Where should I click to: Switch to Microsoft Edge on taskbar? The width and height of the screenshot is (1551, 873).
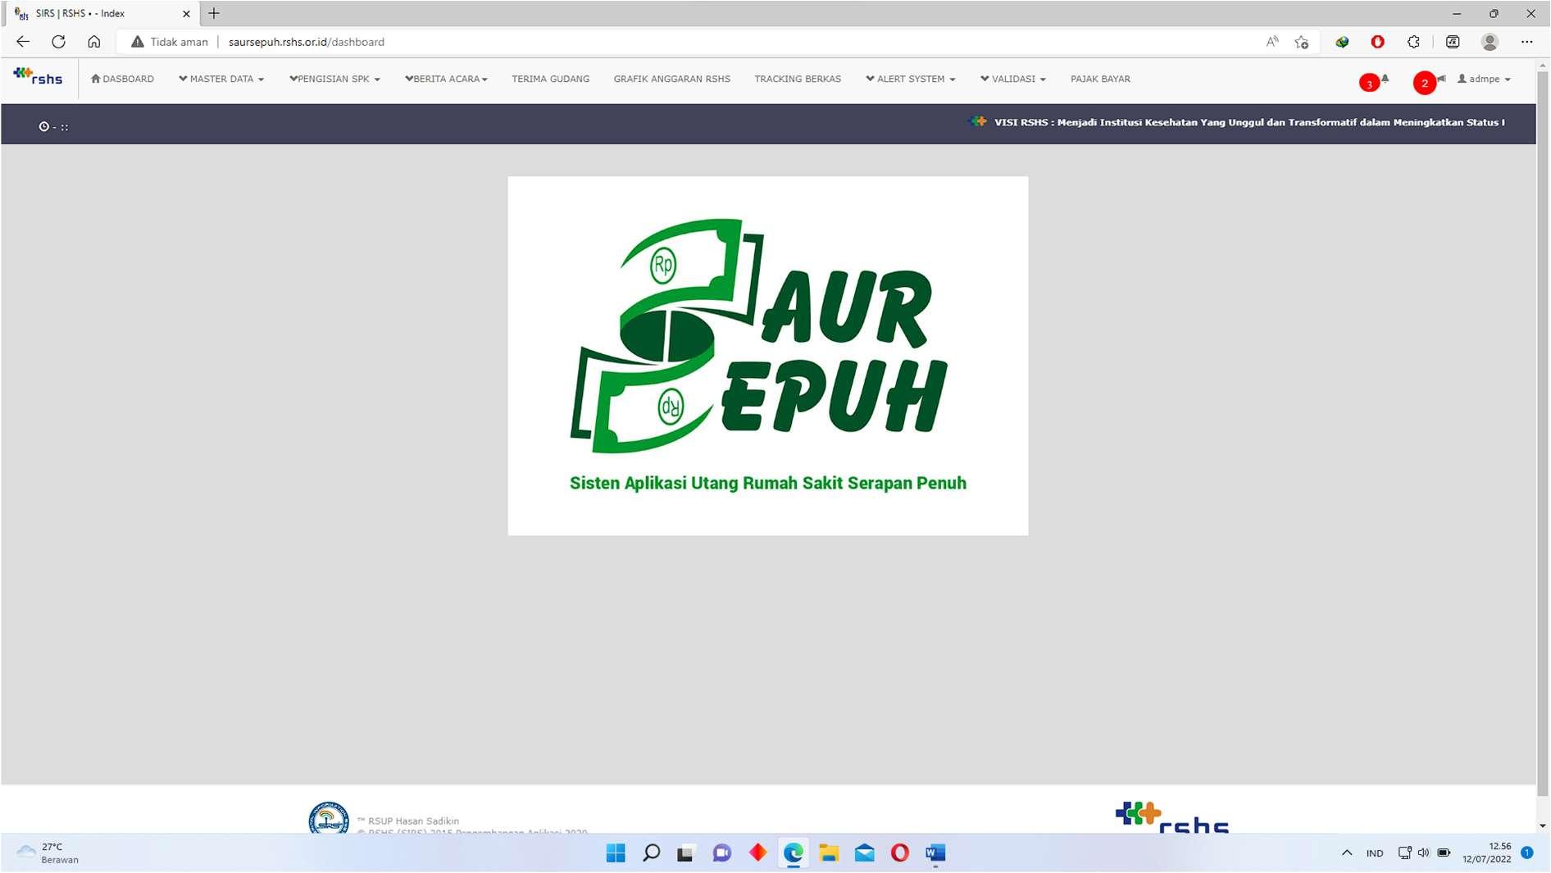[793, 853]
